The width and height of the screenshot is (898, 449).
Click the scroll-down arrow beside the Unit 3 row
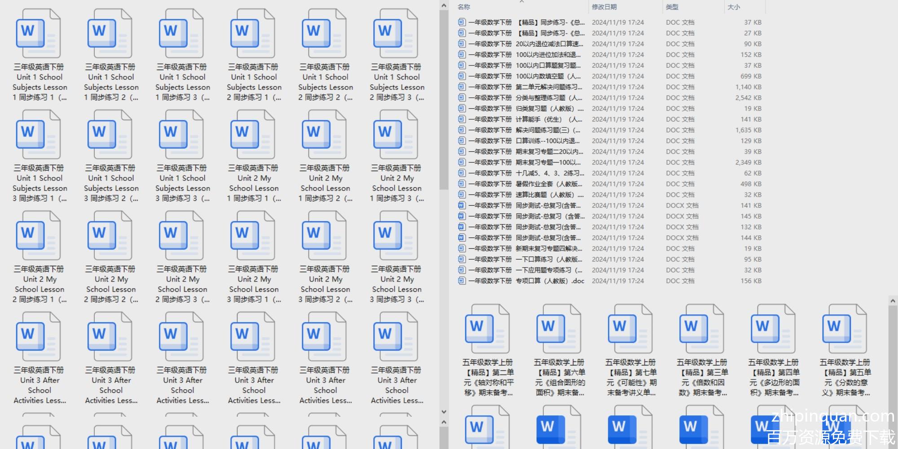pos(444,411)
